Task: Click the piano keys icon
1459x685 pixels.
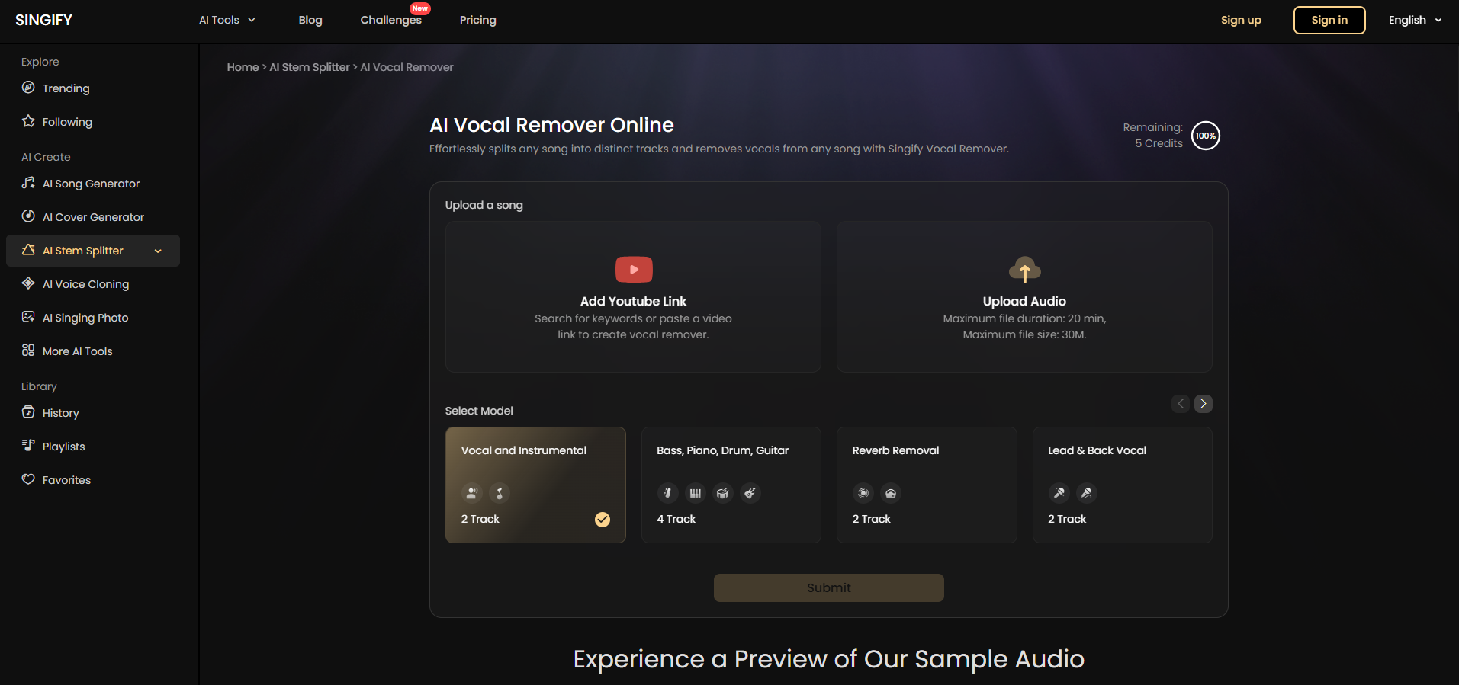Action: point(695,493)
